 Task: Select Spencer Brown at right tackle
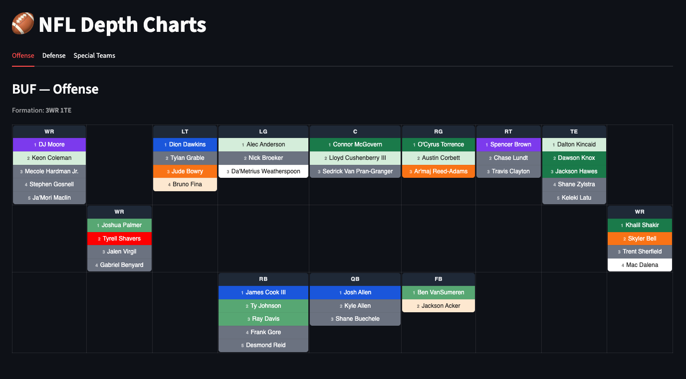tap(508, 145)
